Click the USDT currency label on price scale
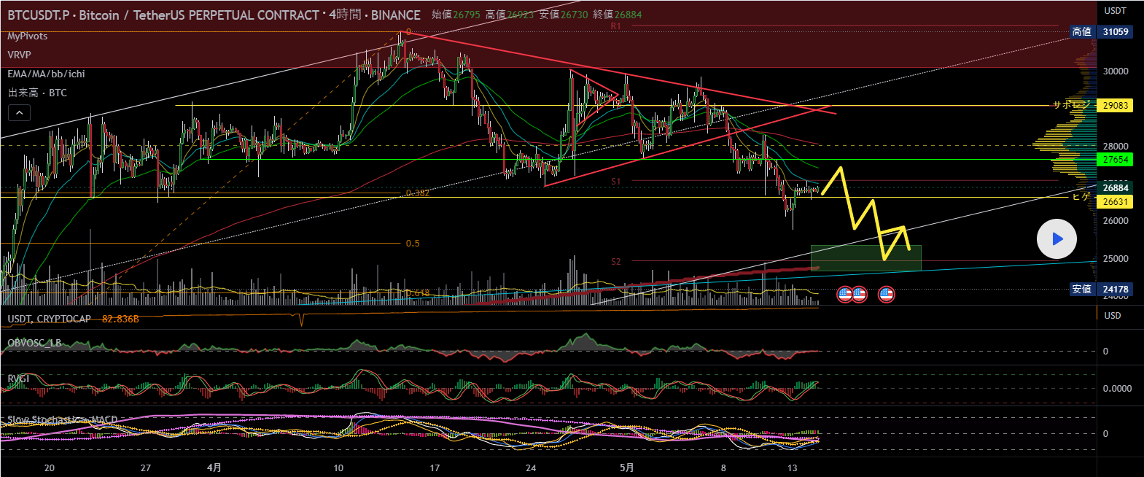The height and width of the screenshot is (477, 1144). click(x=1115, y=10)
